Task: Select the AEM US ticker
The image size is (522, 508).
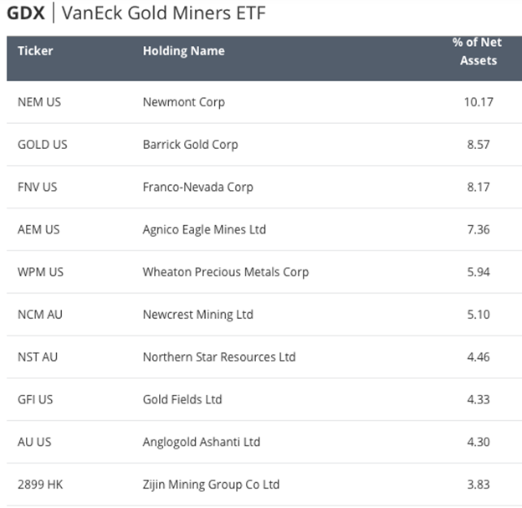Action: 38,230
